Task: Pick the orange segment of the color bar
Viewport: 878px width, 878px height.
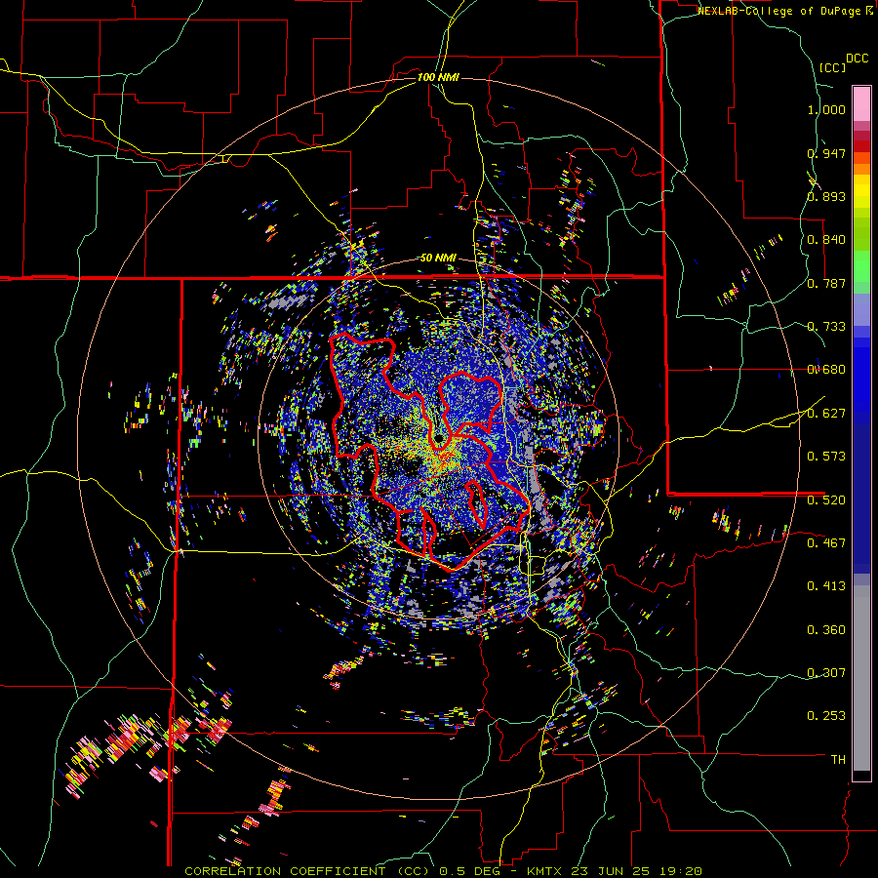Action: pyautogui.click(x=861, y=169)
